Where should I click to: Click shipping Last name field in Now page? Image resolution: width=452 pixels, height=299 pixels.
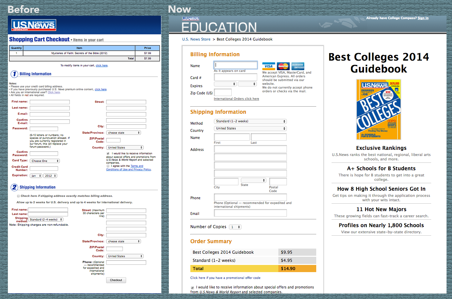pos(269,137)
